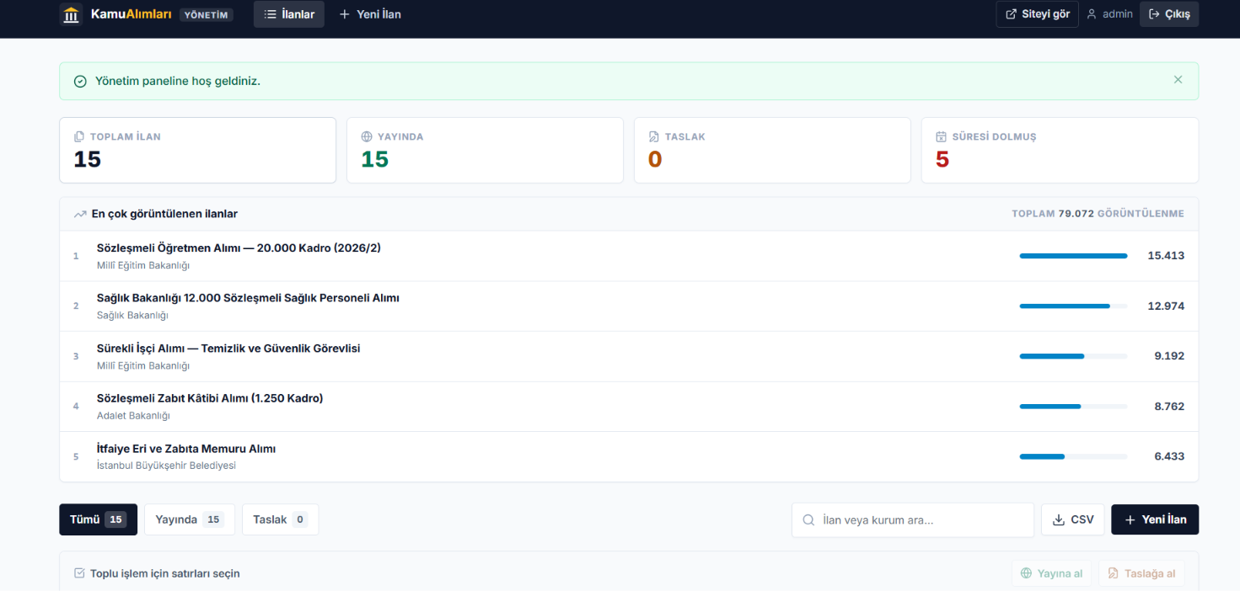Viewport: 1240px width, 591px height.
Task: Open 'Sözleşmeli Öğretmen Alımı — 20.000 Kadro (2026/2)'
Action: 239,248
